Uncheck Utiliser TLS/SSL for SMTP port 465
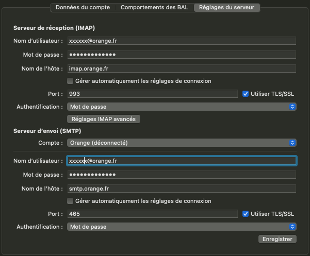310x256 pixels. click(246, 214)
